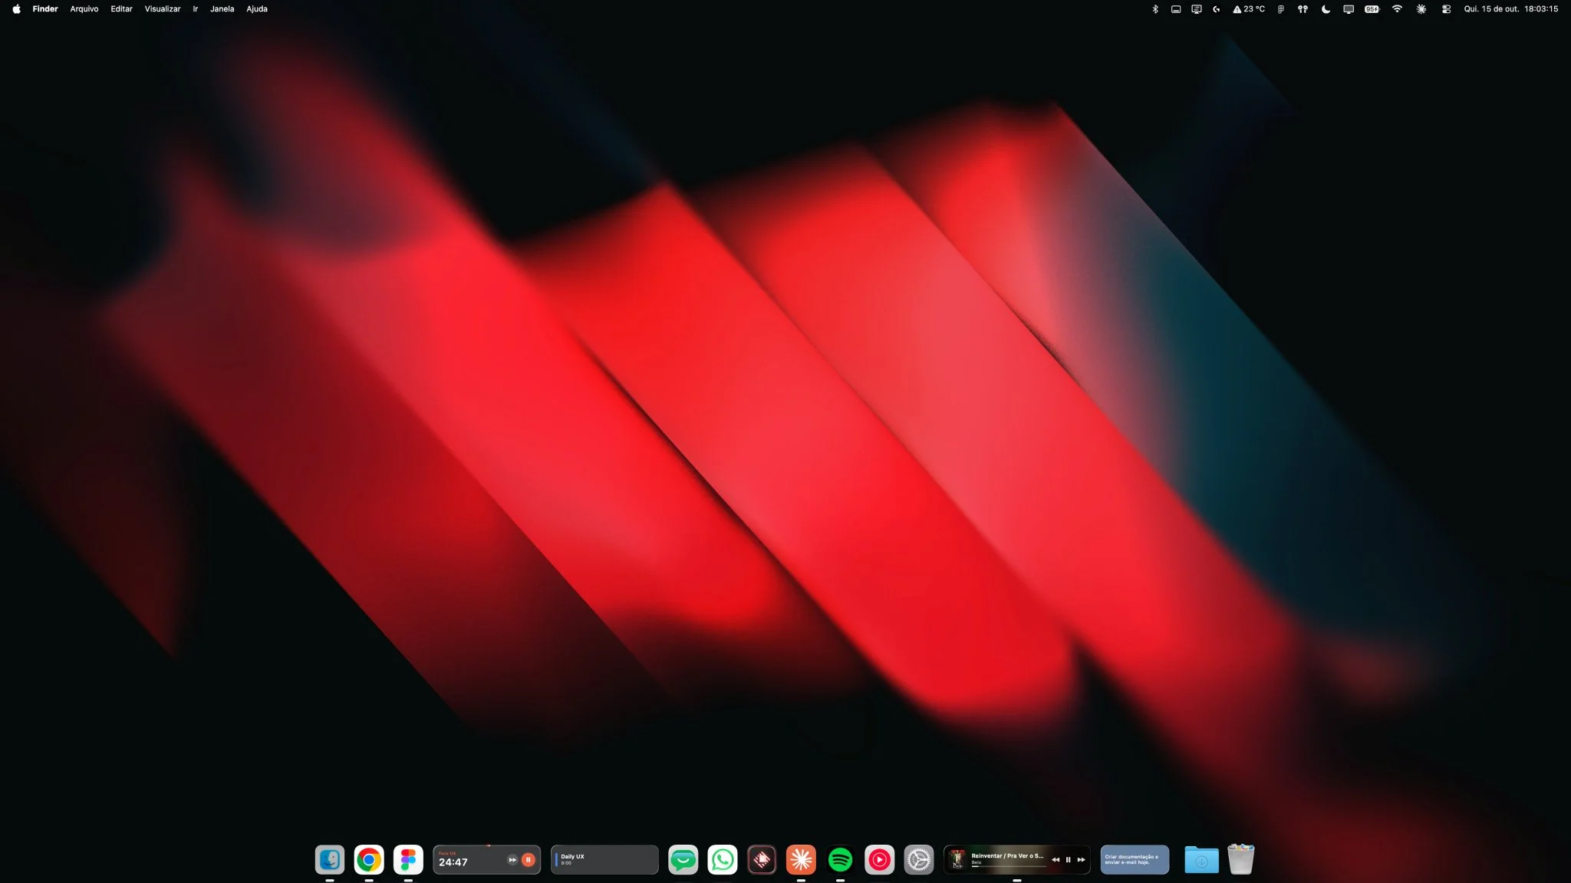Go to previous track in Dock player
The width and height of the screenshot is (1571, 883).
1055,860
